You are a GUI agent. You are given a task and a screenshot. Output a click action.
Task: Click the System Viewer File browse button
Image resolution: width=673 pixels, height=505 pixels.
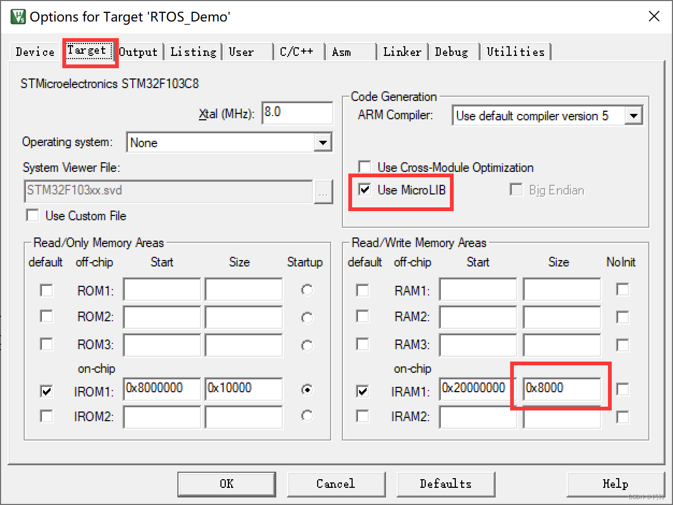[323, 191]
